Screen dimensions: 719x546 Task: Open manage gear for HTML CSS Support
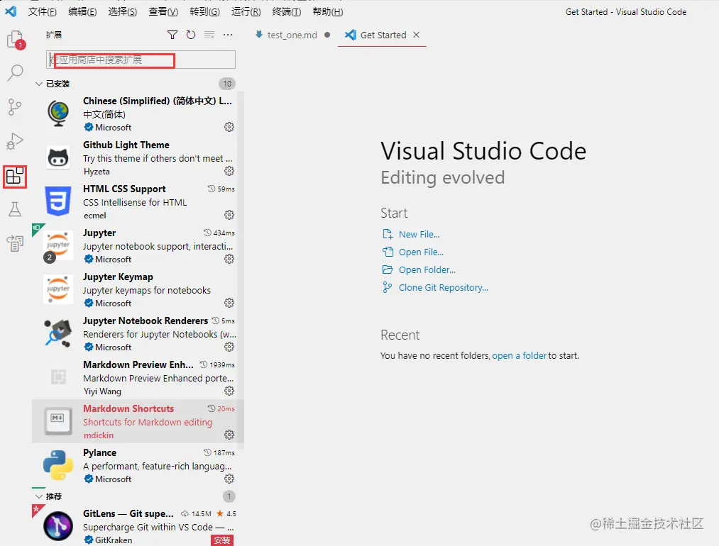[x=229, y=215]
